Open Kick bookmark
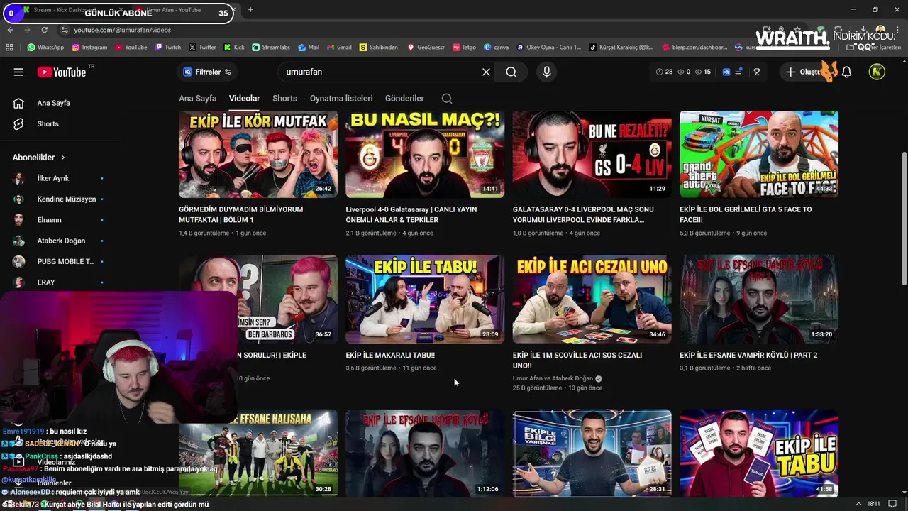 point(234,48)
